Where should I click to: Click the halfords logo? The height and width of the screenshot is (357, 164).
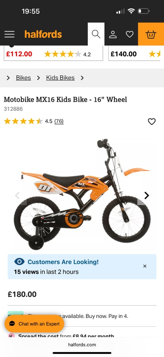click(43, 35)
